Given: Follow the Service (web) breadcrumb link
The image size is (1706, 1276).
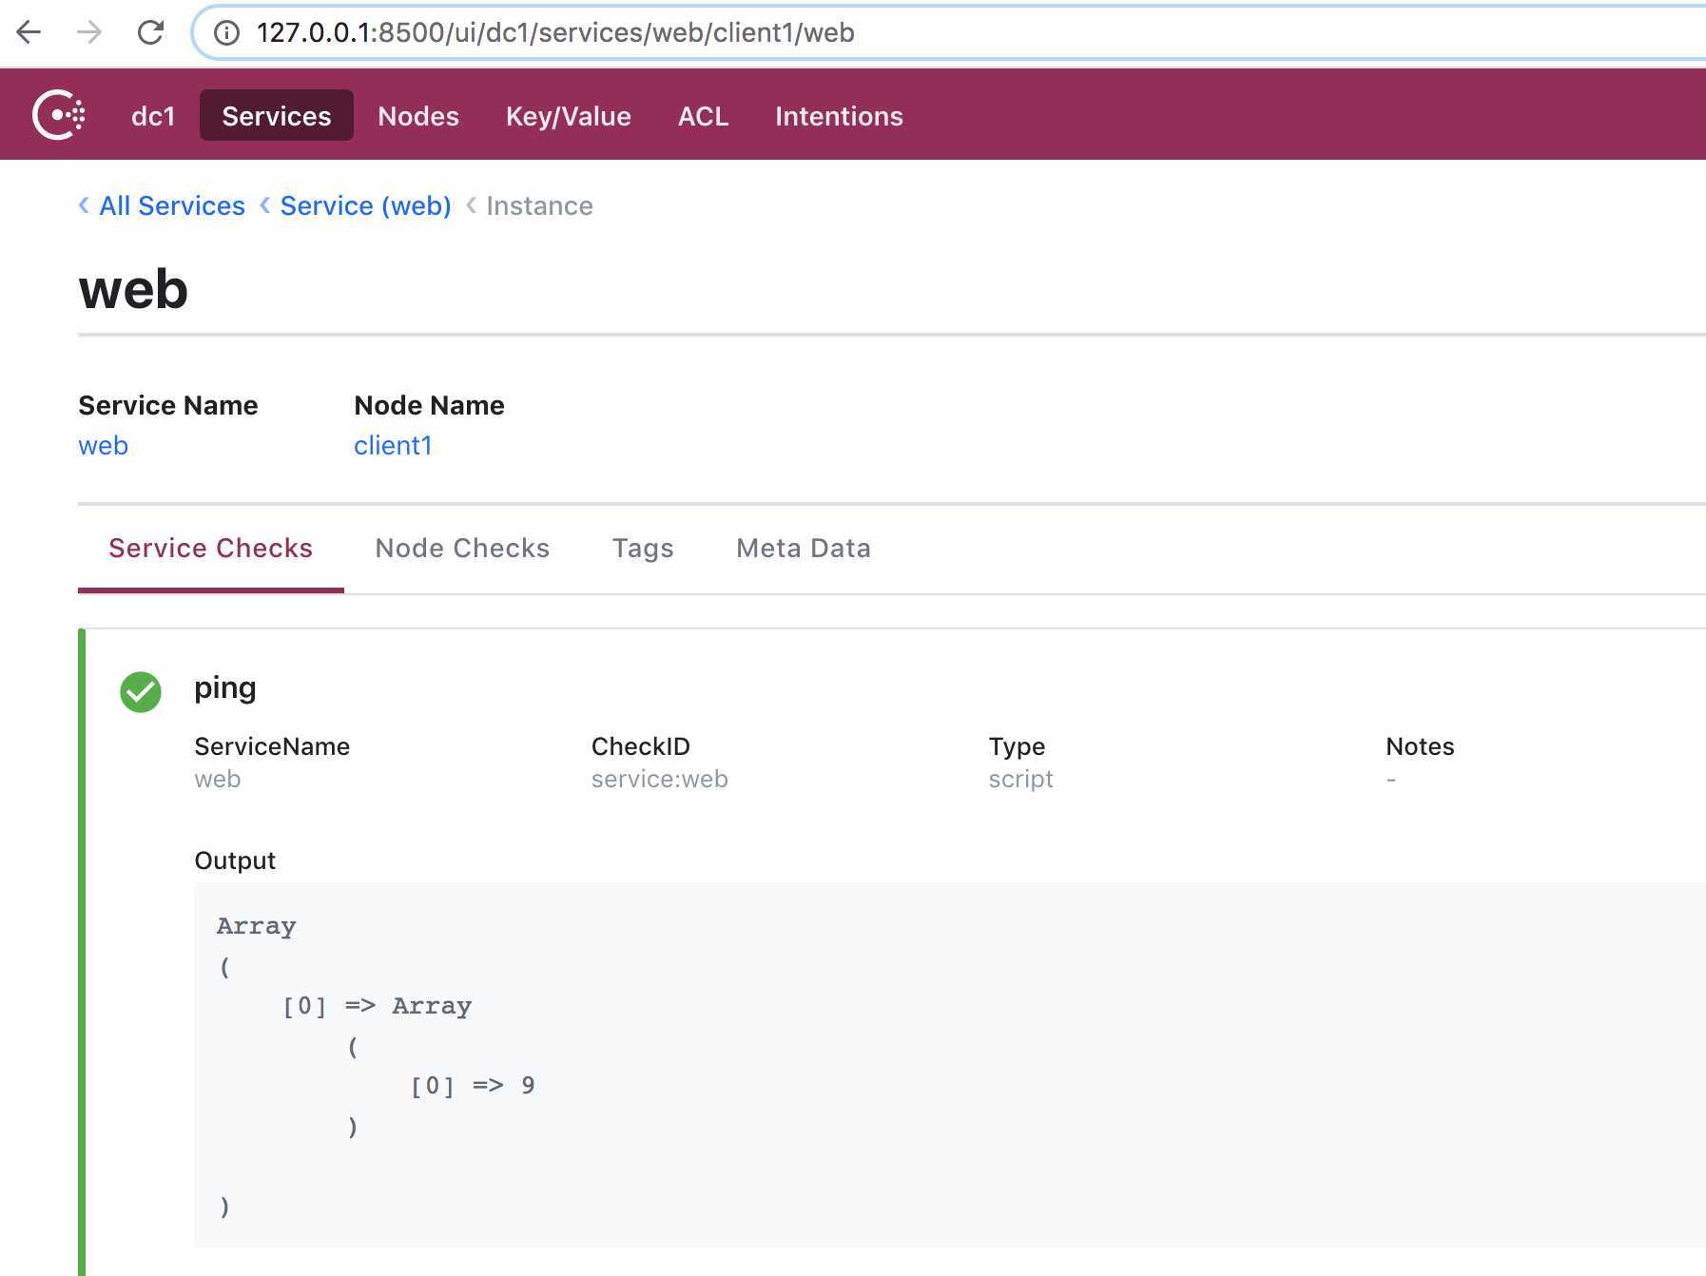Looking at the screenshot, I should click(366, 205).
